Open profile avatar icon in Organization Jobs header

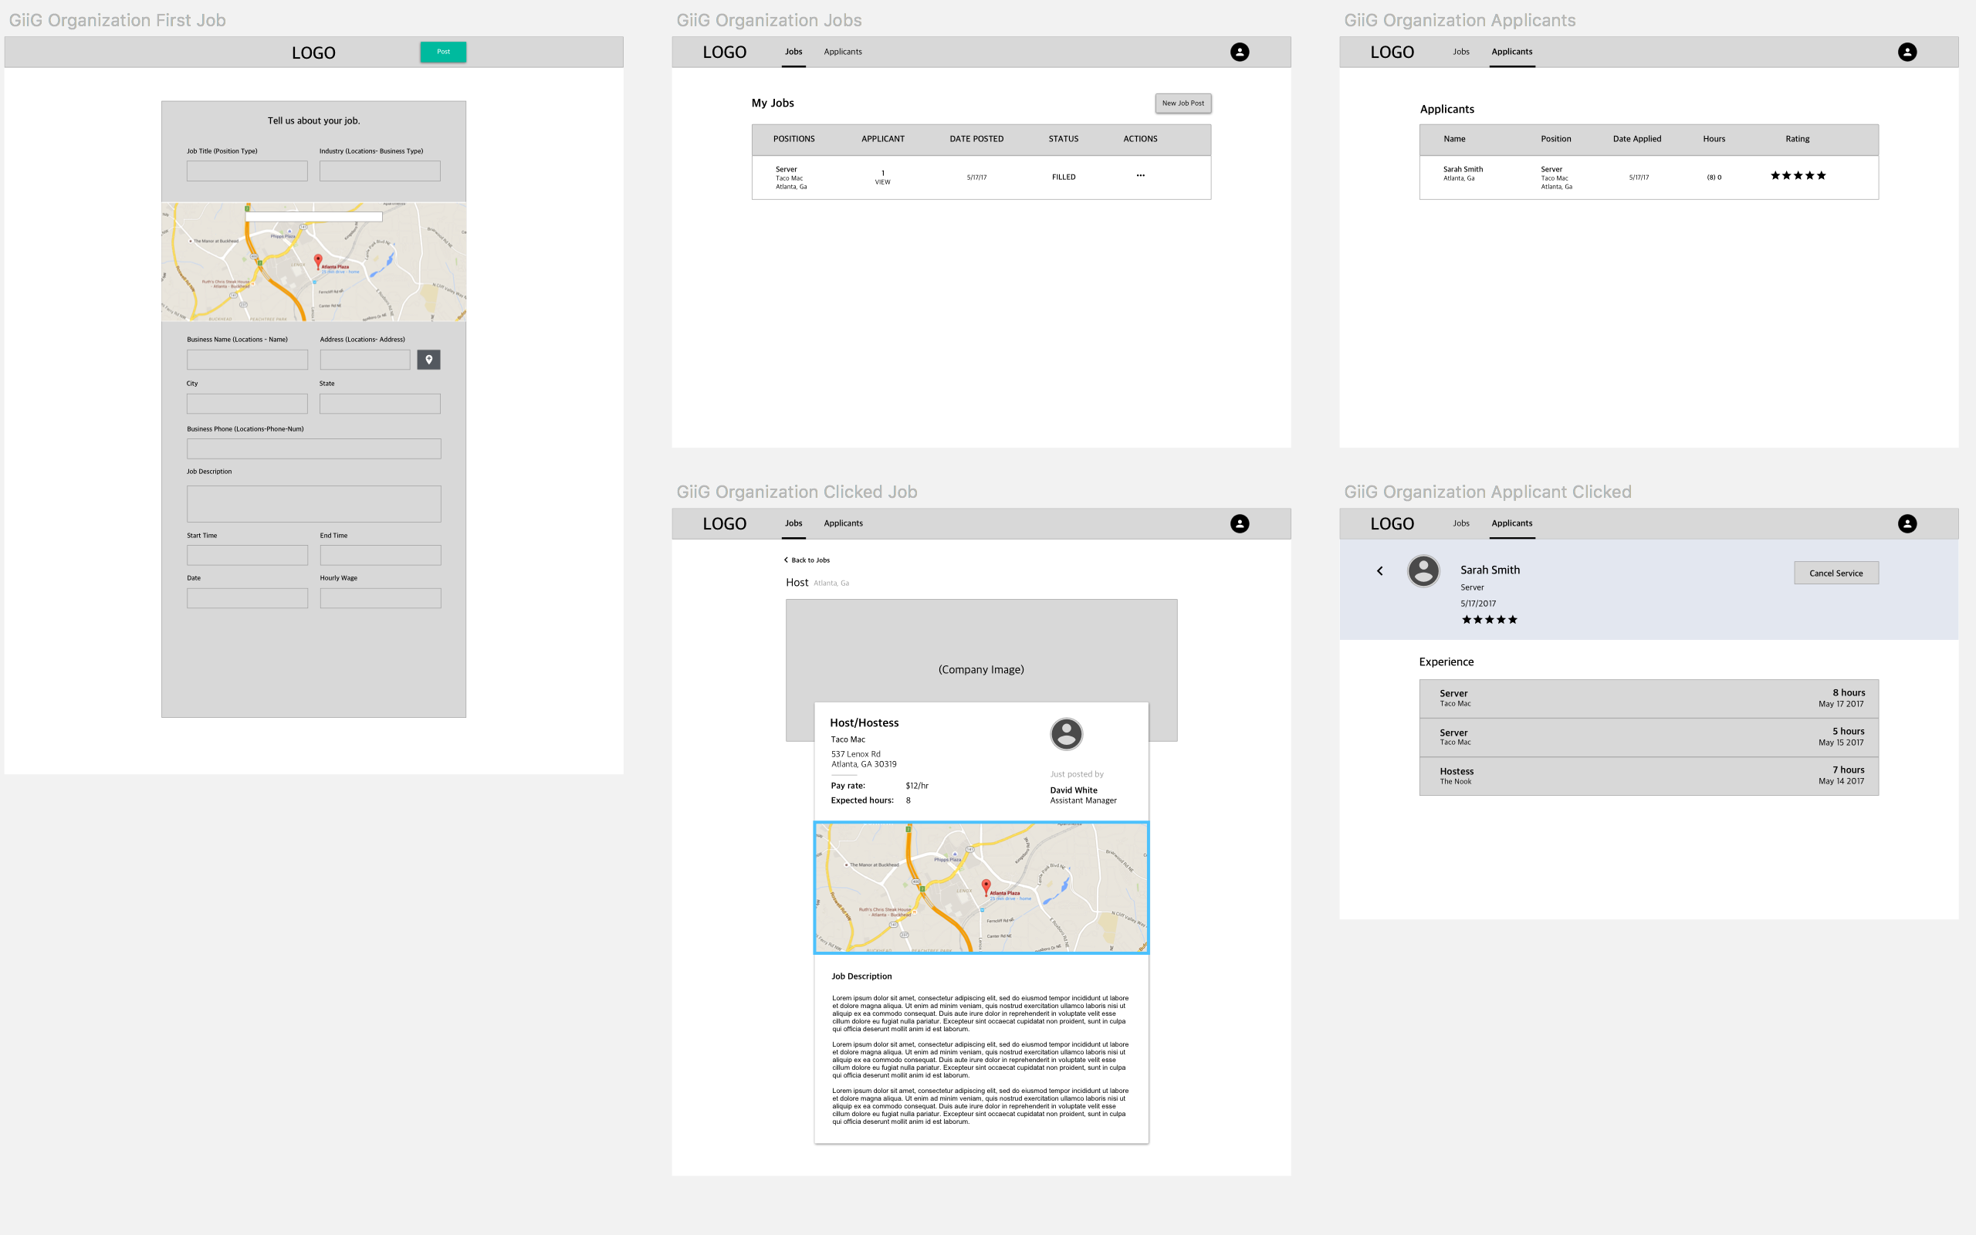point(1240,52)
